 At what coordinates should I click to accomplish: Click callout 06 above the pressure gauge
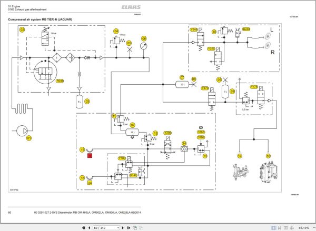pyautogui.click(x=144, y=38)
